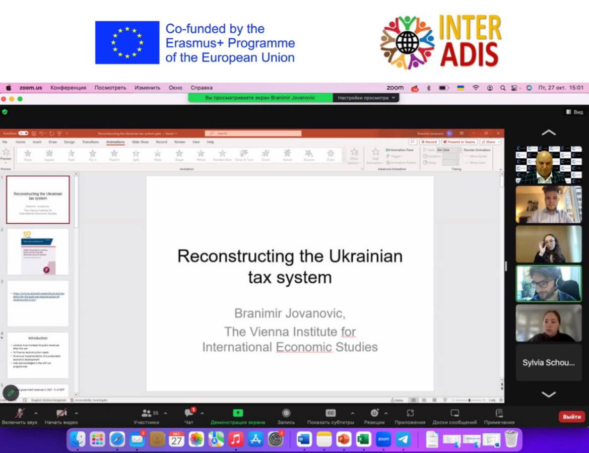Adjust the PowerPoint zoom slider
The height and width of the screenshot is (453, 589).
click(x=469, y=401)
